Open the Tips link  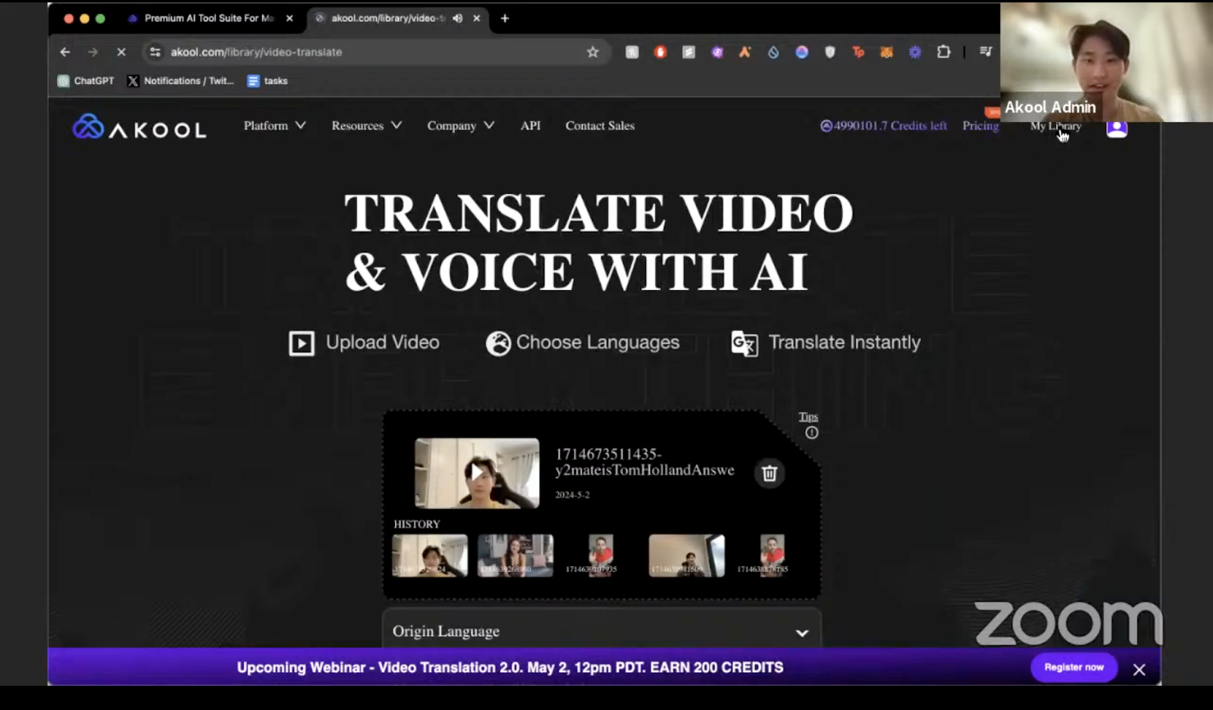point(808,417)
